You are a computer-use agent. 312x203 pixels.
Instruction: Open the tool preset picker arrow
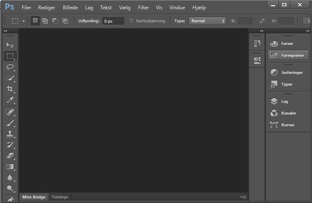point(23,21)
